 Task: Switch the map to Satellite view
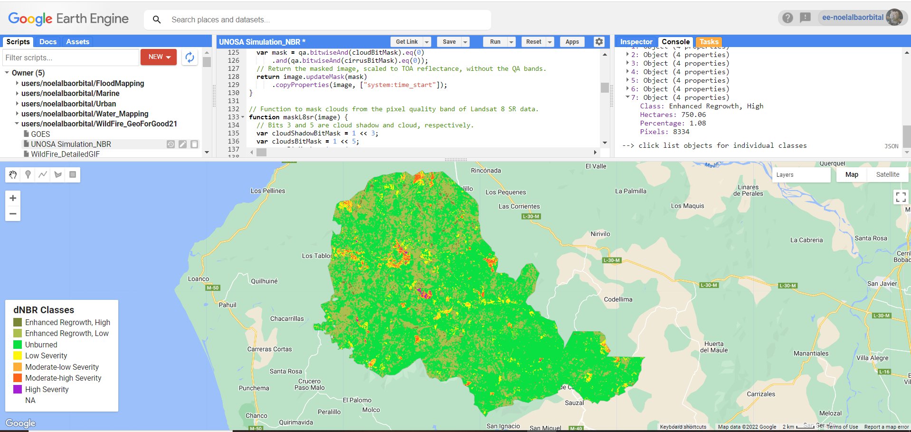tap(887, 174)
